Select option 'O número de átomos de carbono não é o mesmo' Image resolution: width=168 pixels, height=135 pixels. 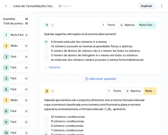(x=46, y=51)
